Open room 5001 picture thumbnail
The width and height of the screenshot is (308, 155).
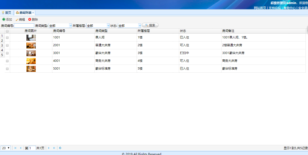[31, 69]
